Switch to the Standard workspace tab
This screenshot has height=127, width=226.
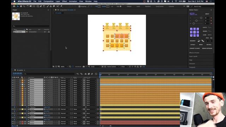pos(148,6)
